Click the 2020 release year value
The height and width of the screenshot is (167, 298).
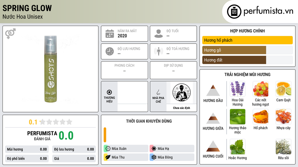(122, 36)
